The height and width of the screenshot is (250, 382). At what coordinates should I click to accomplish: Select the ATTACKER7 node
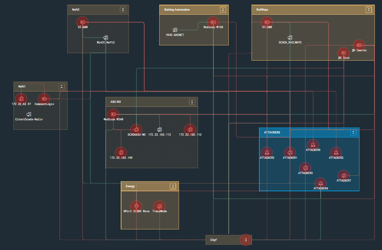coord(344,175)
